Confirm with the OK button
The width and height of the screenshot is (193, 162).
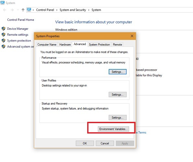(x=85, y=143)
